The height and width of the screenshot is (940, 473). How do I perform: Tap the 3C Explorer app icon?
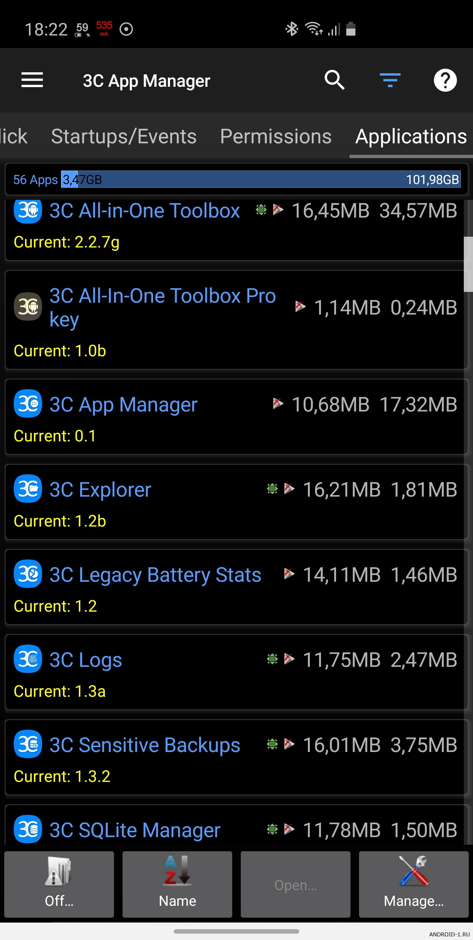point(28,488)
